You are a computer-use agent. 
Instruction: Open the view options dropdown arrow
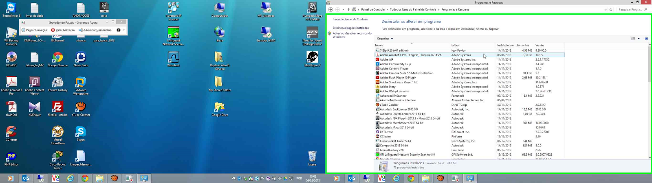click(x=639, y=39)
